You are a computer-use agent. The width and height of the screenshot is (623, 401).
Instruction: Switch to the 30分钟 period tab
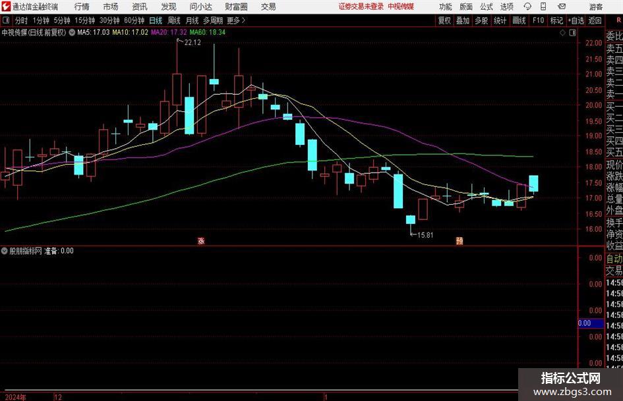coord(109,20)
